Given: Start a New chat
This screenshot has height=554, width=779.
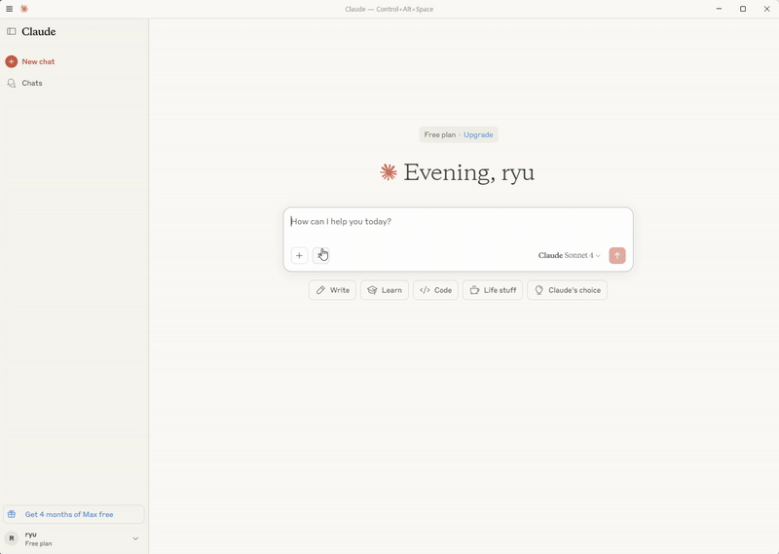Looking at the screenshot, I should point(30,61).
